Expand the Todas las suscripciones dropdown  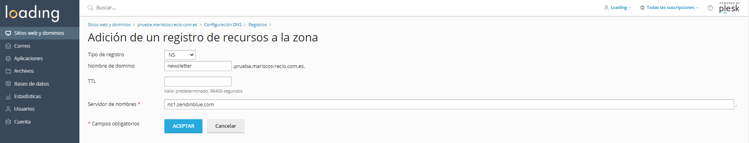670,7
